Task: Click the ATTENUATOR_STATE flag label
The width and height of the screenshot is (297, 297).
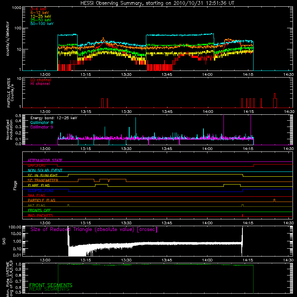Action: click(x=45, y=160)
